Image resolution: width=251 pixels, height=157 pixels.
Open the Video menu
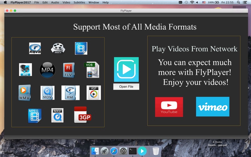pos(66,3)
